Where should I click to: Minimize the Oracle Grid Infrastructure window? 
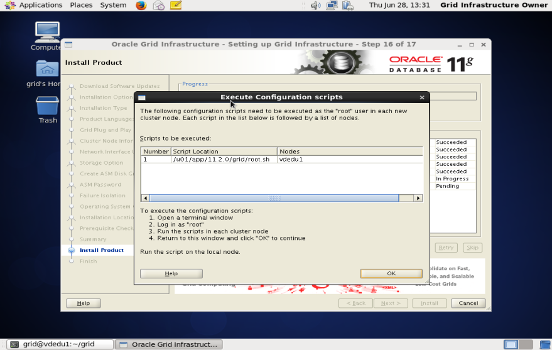[x=460, y=45]
